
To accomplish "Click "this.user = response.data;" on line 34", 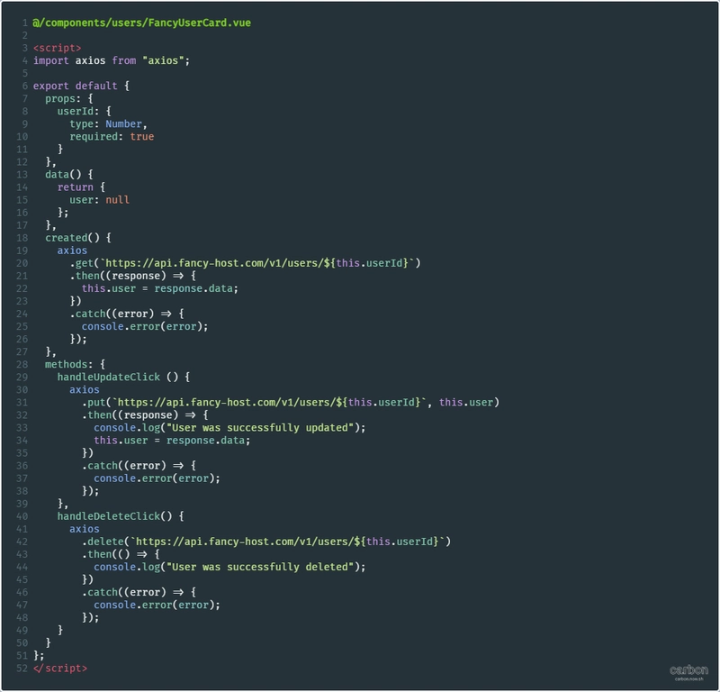I will [x=172, y=441].
